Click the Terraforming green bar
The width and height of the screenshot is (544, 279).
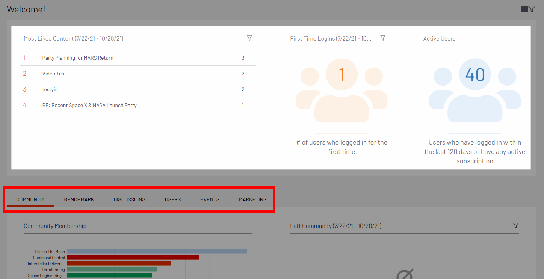coord(112,270)
